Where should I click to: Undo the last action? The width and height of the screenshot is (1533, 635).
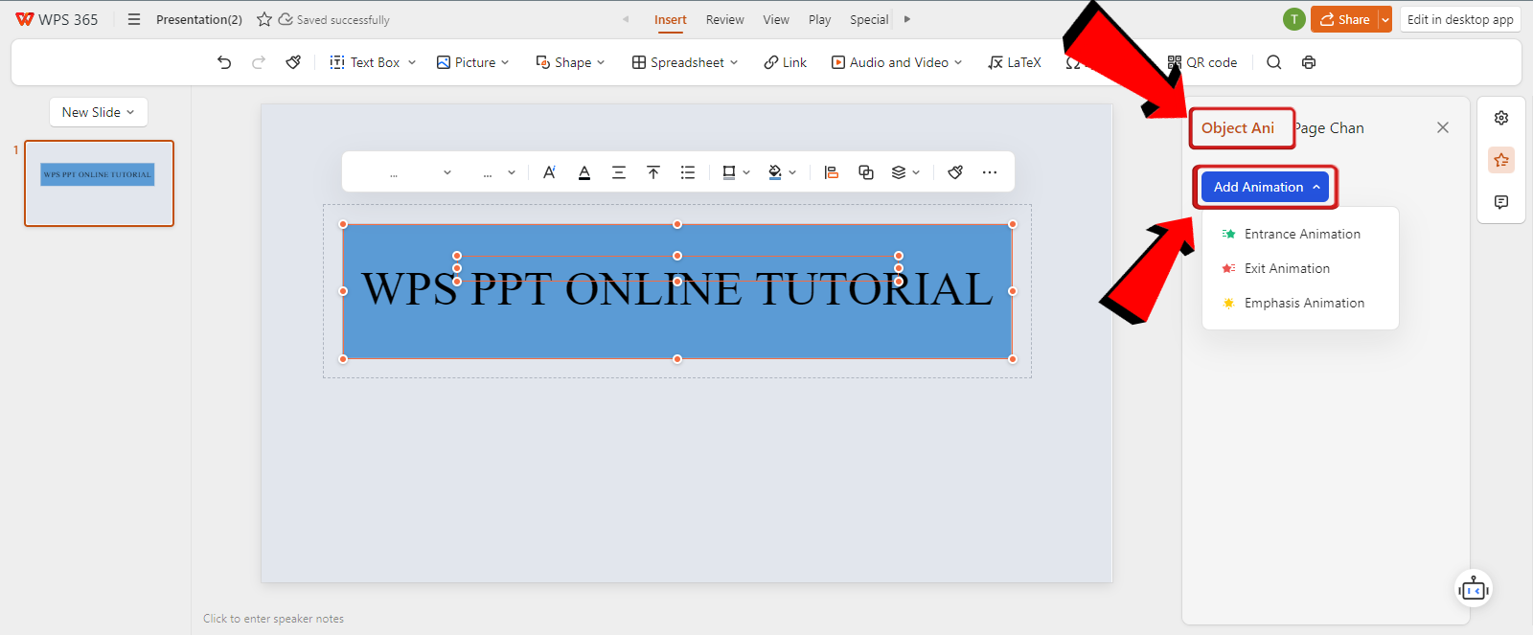[x=224, y=62]
